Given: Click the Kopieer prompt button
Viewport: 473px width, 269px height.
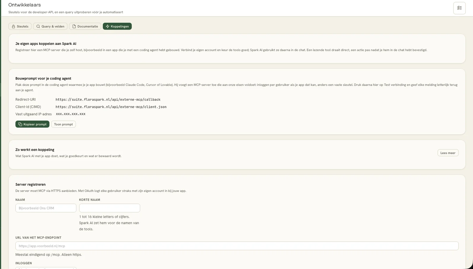Looking at the screenshot, I should (32, 124).
